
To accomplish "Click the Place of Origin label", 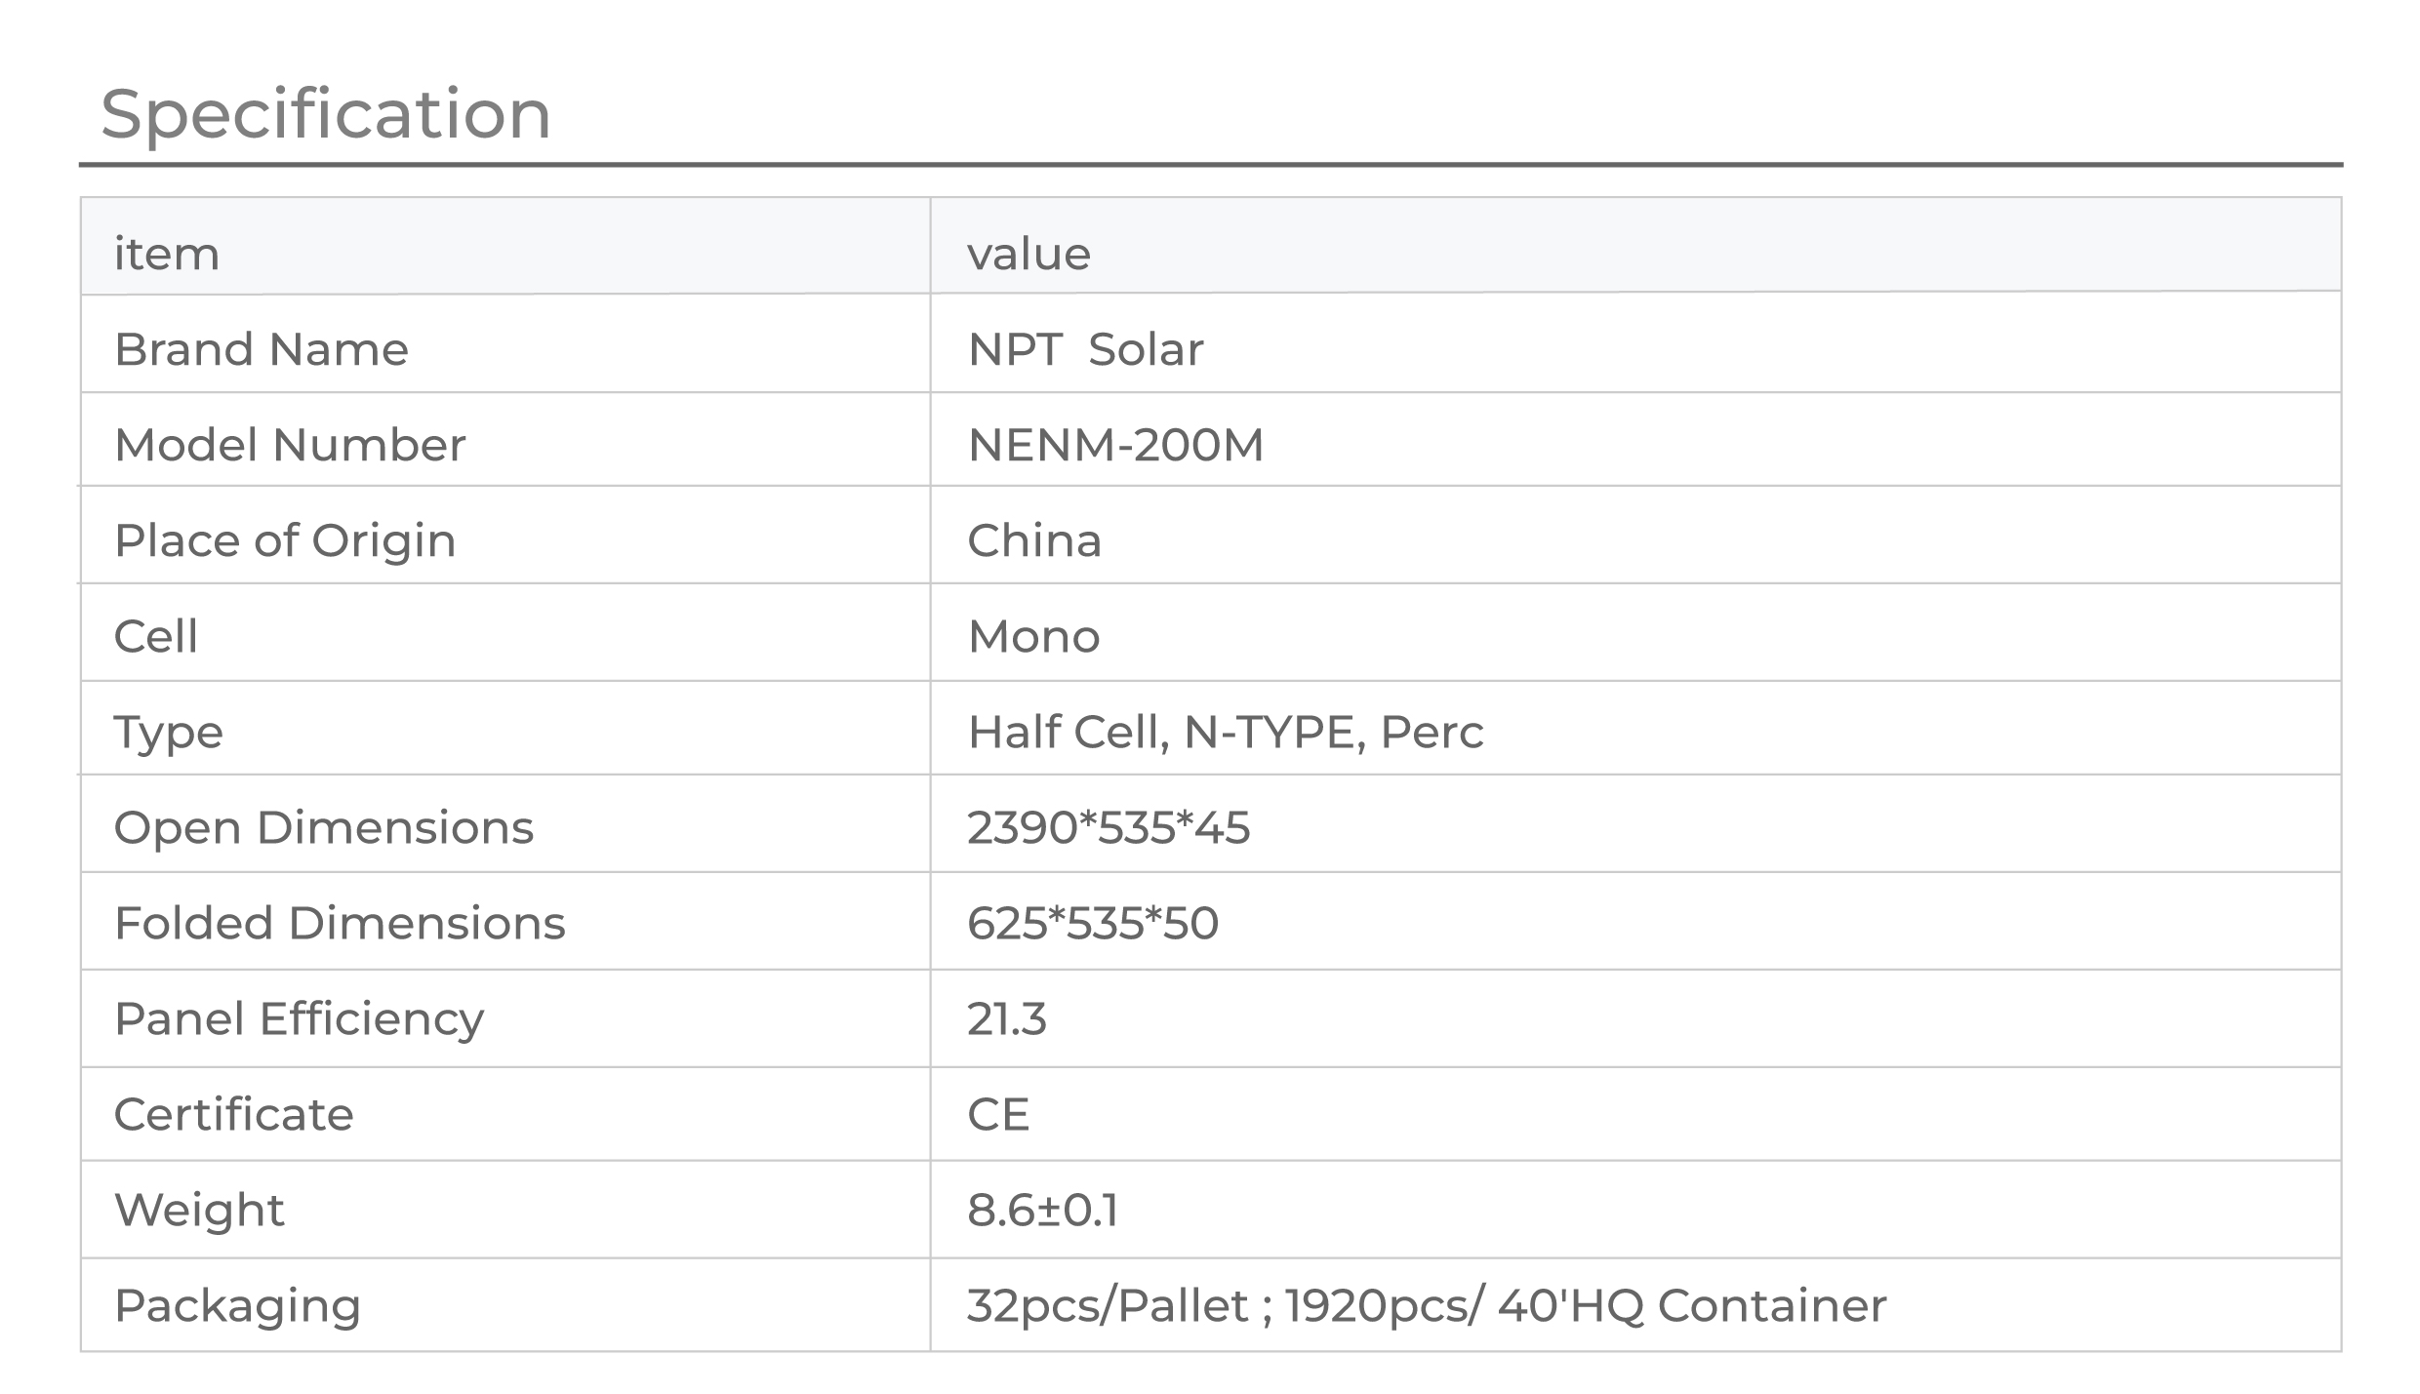I will tap(285, 540).
